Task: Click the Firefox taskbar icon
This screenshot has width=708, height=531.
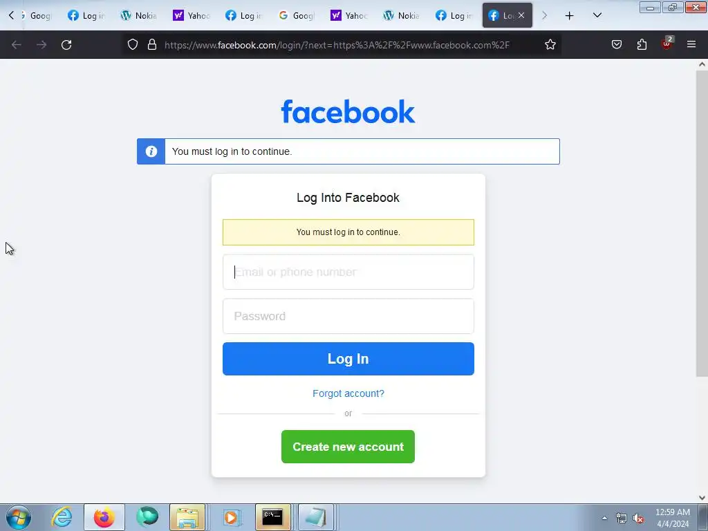Action: tap(104, 517)
